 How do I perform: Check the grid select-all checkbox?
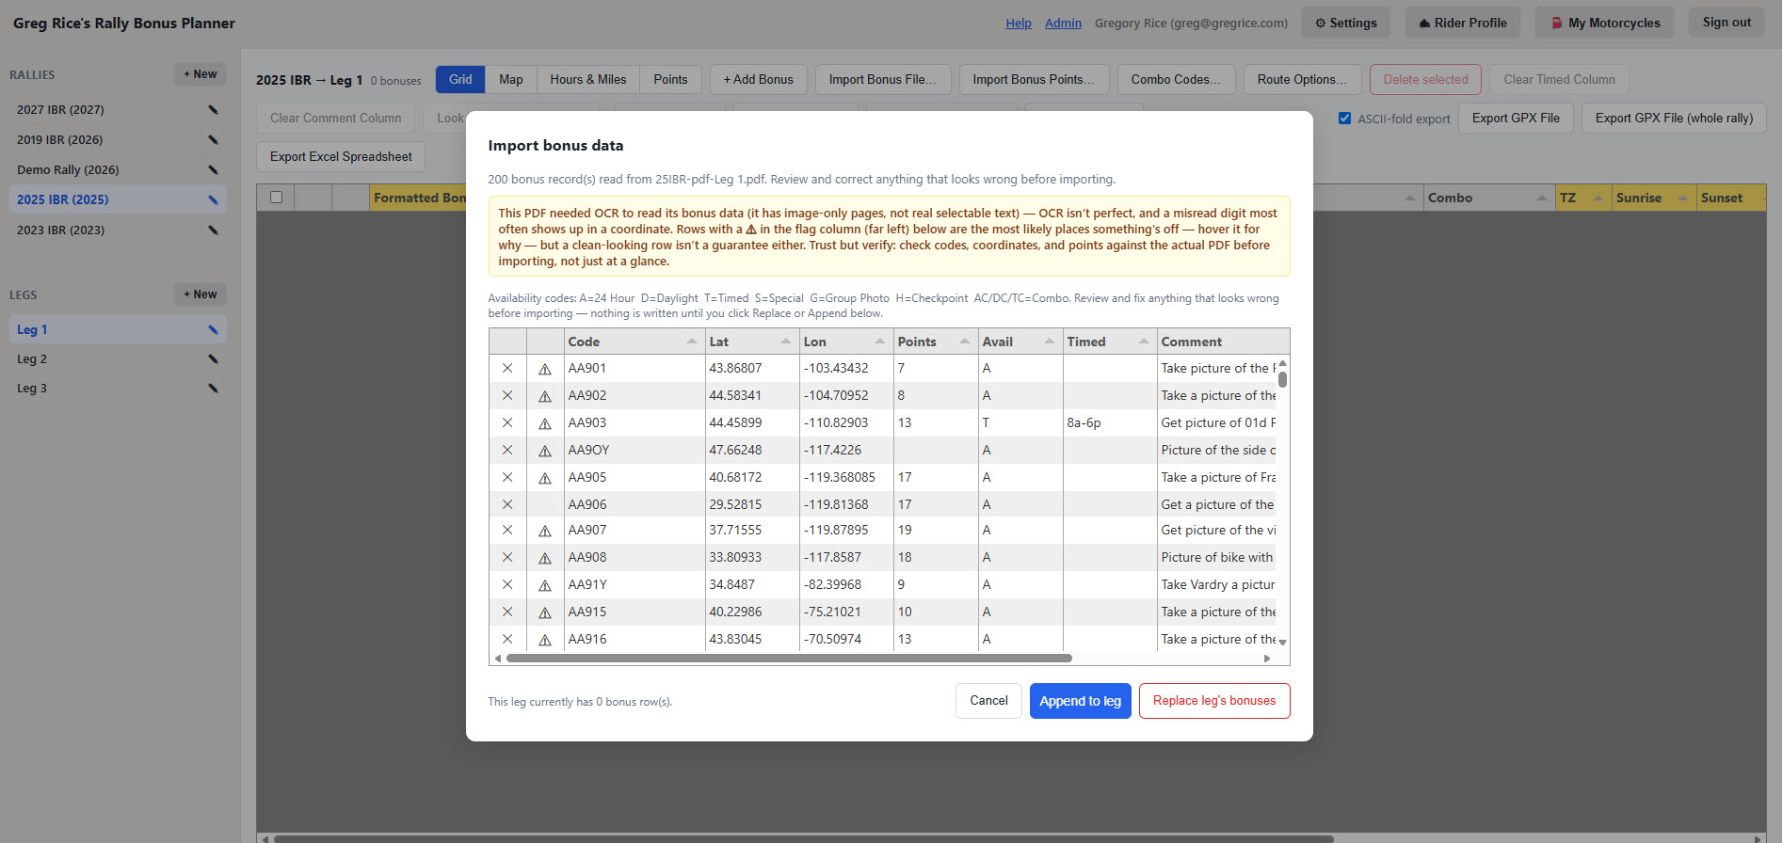[x=276, y=198]
